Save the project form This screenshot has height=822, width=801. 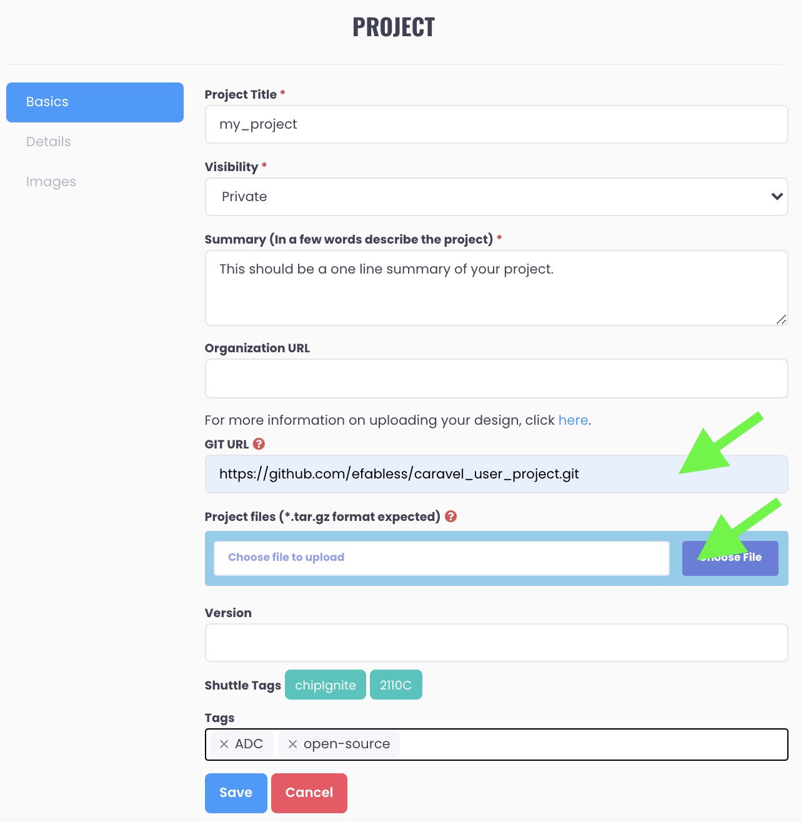(236, 793)
